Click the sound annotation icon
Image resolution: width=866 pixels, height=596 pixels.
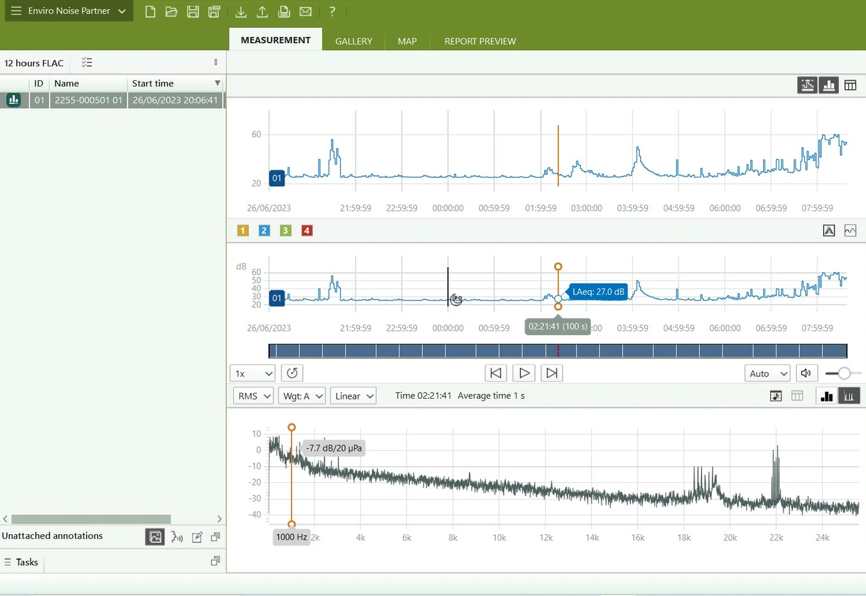click(x=177, y=537)
